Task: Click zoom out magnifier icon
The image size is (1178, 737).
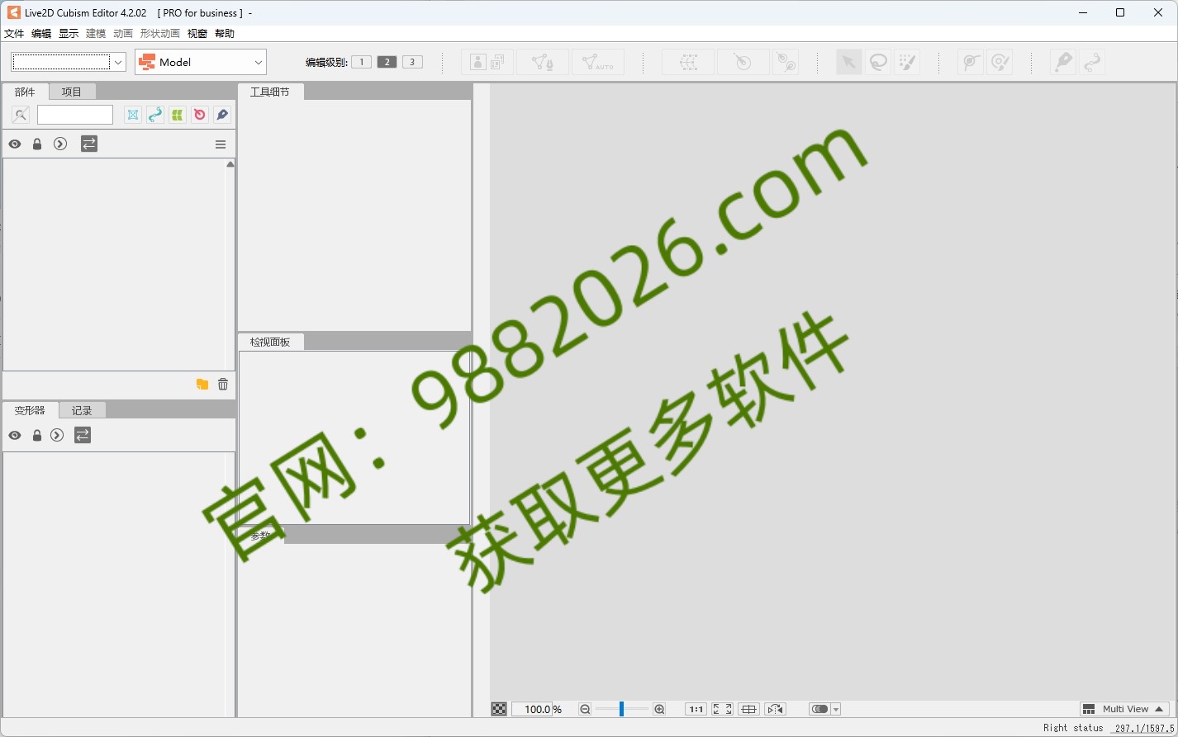Action: 585,709
